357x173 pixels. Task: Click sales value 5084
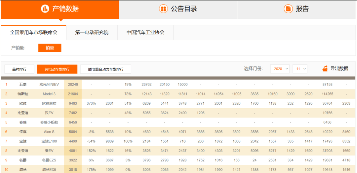(73, 132)
